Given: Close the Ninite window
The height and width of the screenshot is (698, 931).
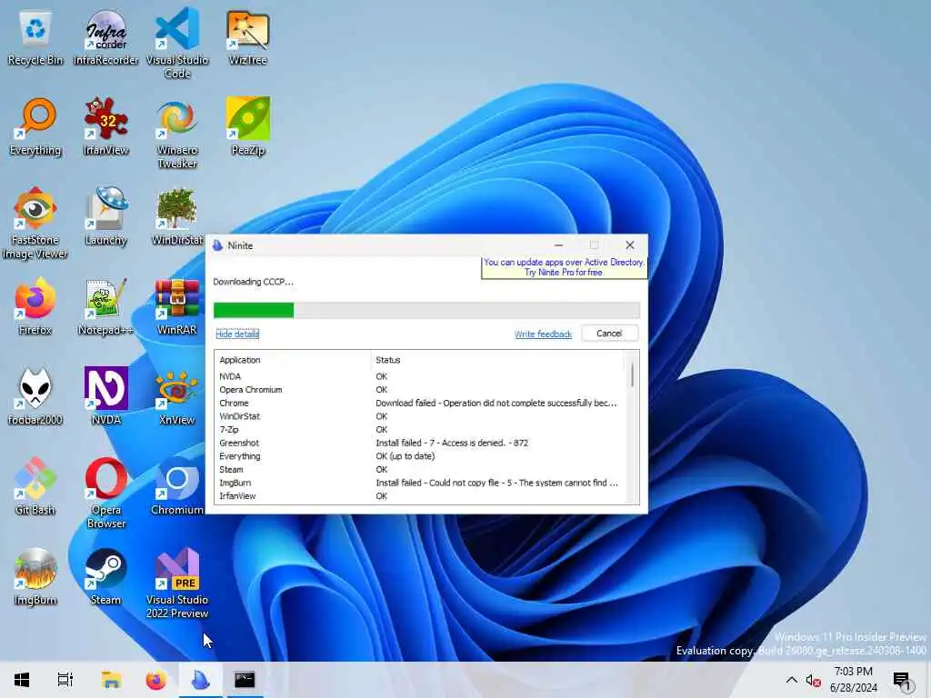Looking at the screenshot, I should [630, 245].
